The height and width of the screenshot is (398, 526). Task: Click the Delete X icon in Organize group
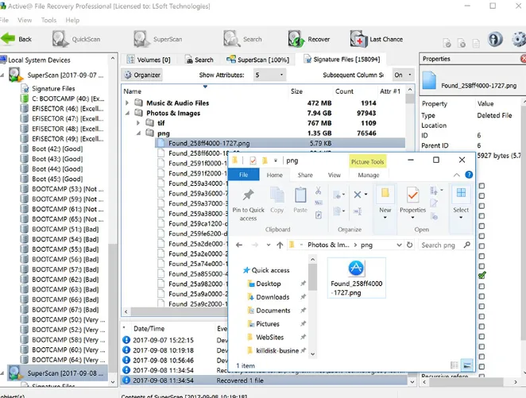coord(358,195)
